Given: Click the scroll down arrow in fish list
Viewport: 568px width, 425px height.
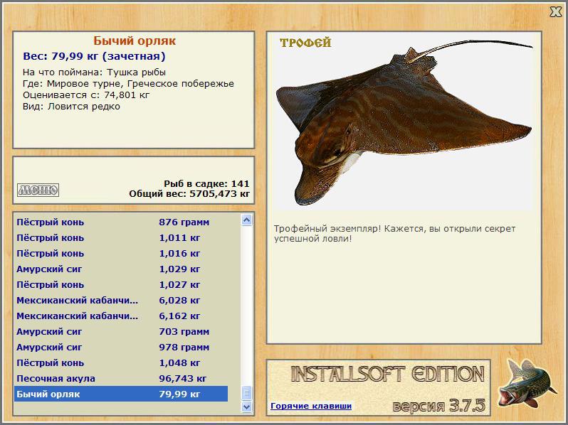Looking at the screenshot, I should [247, 407].
